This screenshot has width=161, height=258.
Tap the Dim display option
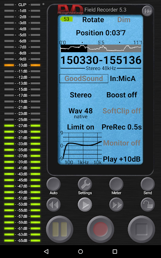tap(124, 20)
